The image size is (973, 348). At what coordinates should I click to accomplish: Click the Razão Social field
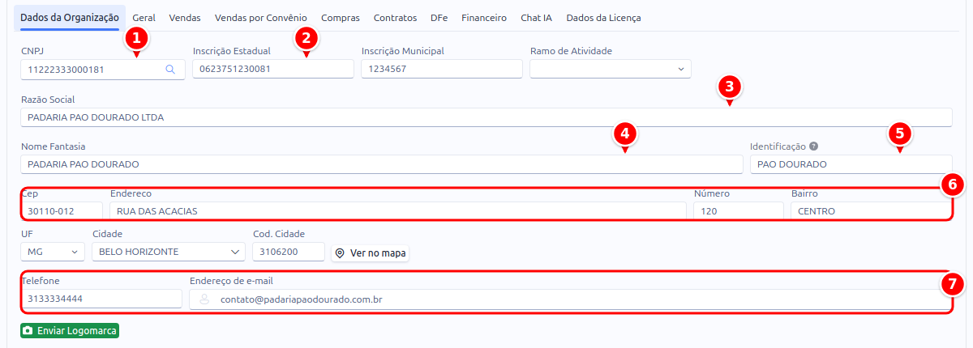click(x=486, y=117)
